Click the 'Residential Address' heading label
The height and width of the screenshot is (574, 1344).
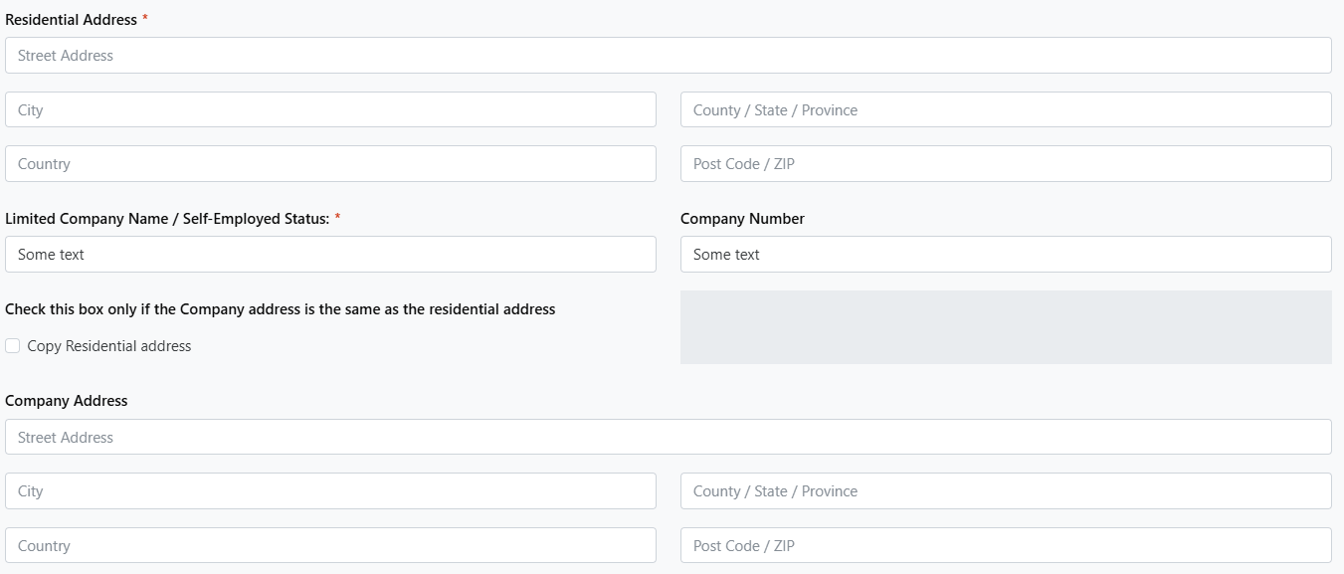point(71,20)
